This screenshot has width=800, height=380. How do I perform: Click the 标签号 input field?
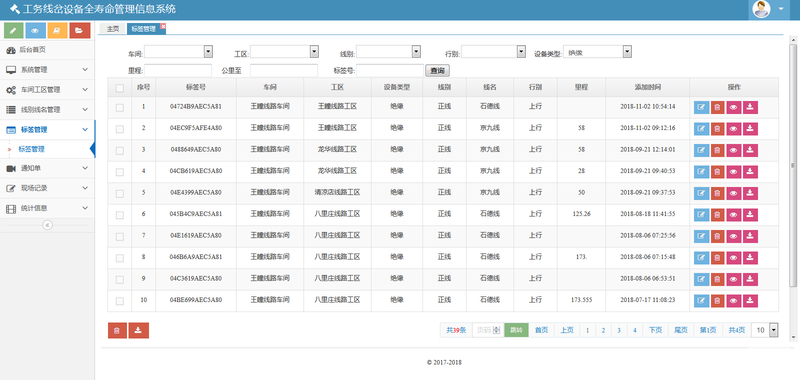pyautogui.click(x=389, y=70)
